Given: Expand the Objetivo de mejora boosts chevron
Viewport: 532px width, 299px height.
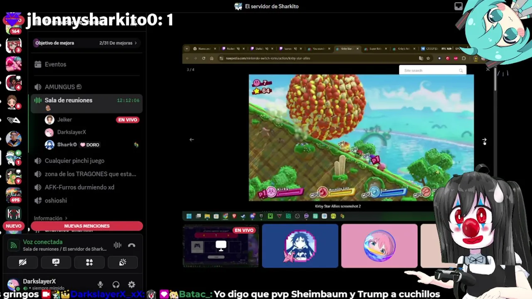Looking at the screenshot, I should coord(135,43).
